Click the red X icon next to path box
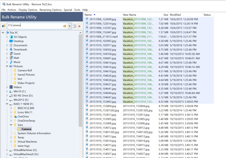 (x=79, y=26)
